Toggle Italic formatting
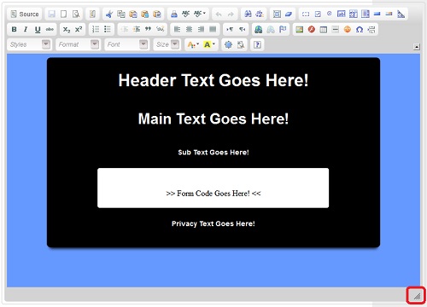Image resolution: width=427 pixels, height=307 pixels. pos(26,29)
